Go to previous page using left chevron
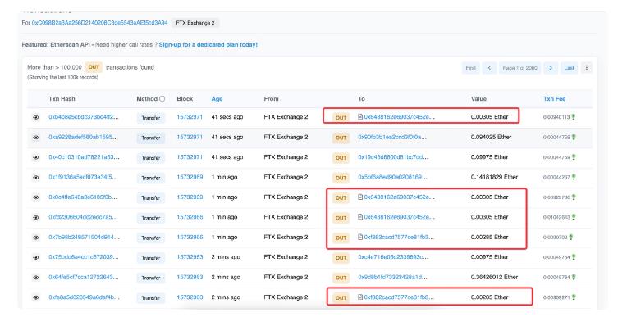This screenshot has height=326, width=627. click(489, 68)
